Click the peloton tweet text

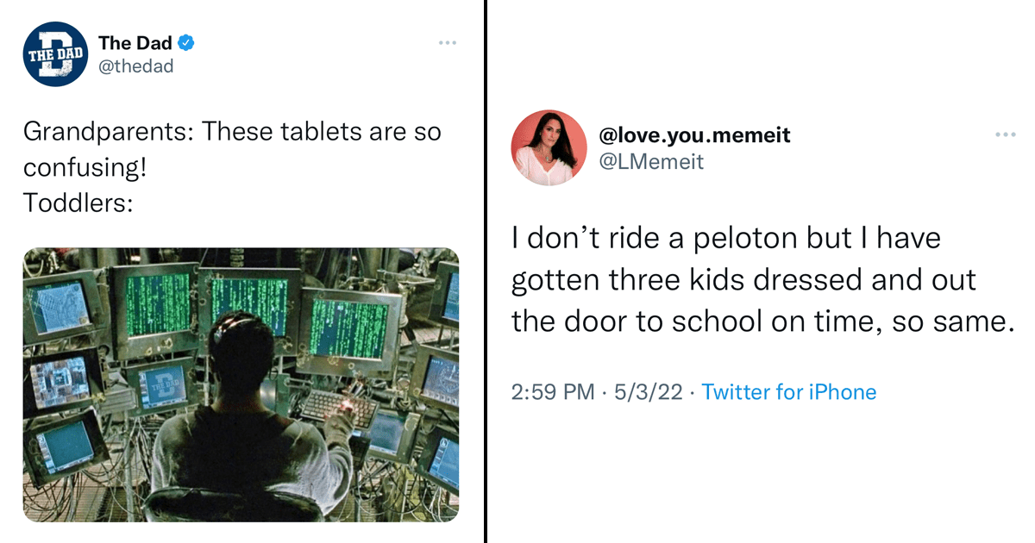[759, 279]
